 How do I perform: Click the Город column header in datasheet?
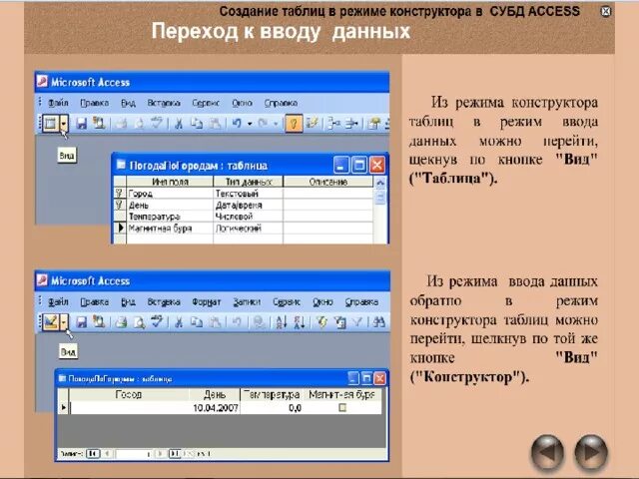(129, 394)
